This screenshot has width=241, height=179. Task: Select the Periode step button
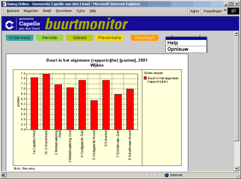49,38
